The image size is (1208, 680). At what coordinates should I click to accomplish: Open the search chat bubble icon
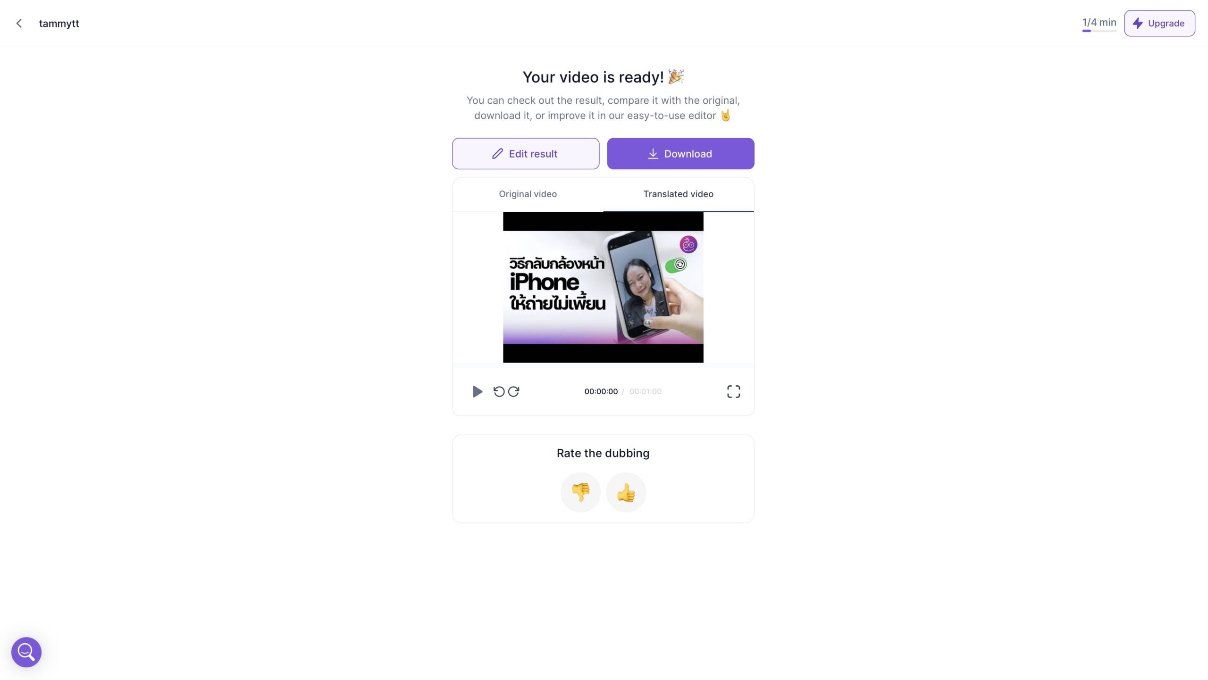coord(26,652)
